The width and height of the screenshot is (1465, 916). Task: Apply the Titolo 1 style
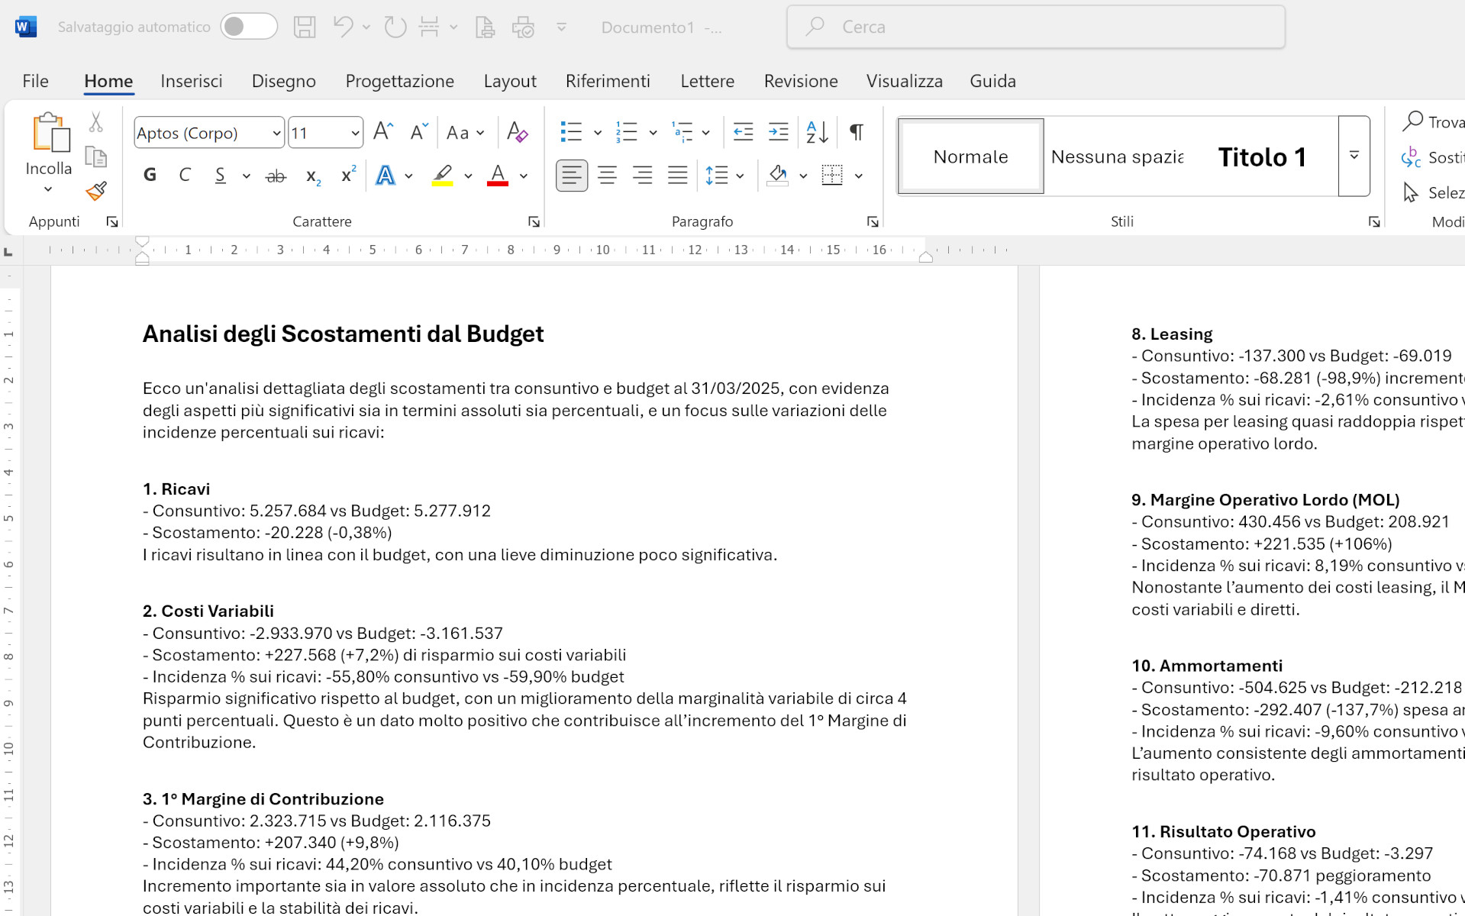1263,156
